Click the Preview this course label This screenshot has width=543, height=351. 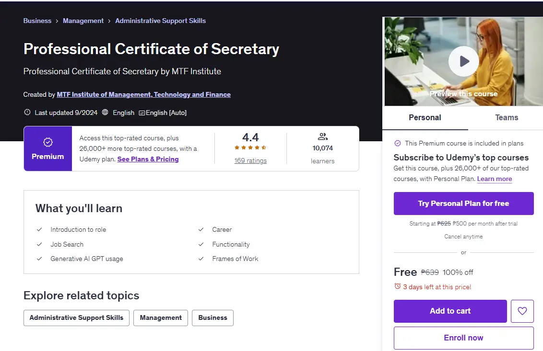pyautogui.click(x=463, y=94)
